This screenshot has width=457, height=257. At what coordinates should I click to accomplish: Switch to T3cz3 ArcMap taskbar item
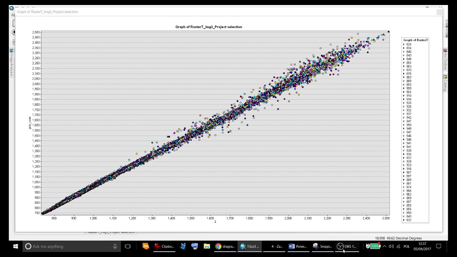250,246
